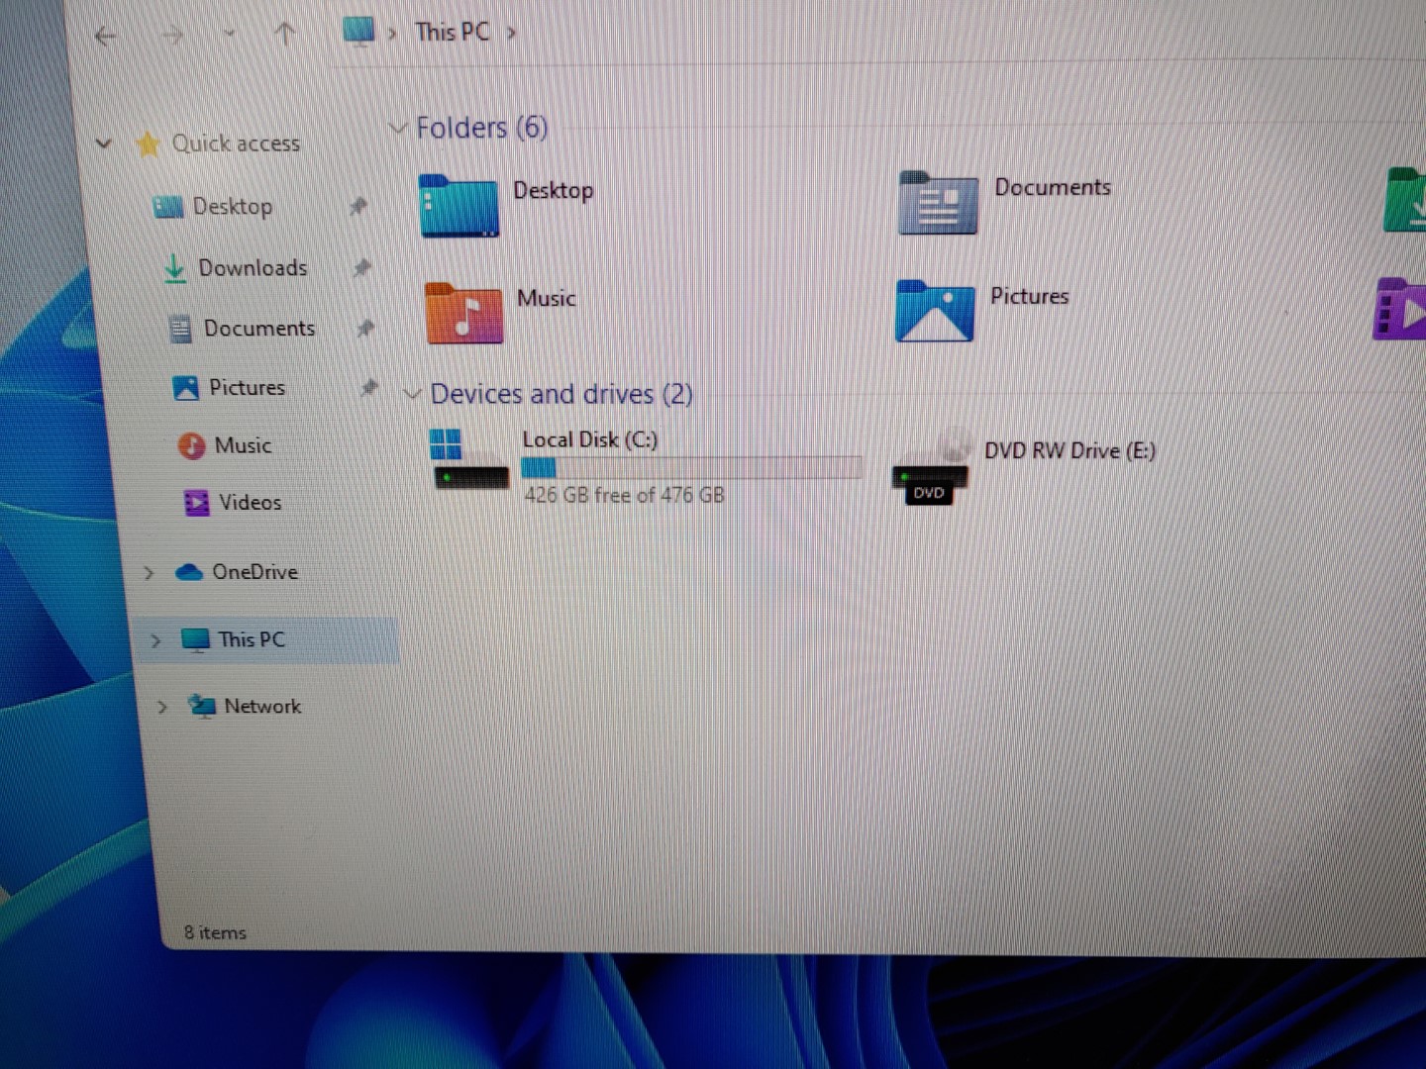Image resolution: width=1426 pixels, height=1069 pixels.
Task: Click the DVD RW Drive (E:) label
Action: [1069, 450]
